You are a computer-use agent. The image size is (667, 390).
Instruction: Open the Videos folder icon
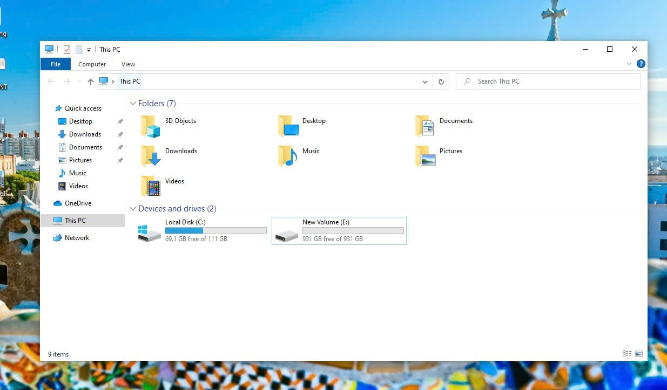[x=151, y=187]
